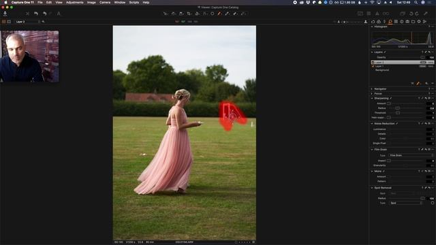
Task: Click the eraser icon below layers list
Action: click(426, 83)
